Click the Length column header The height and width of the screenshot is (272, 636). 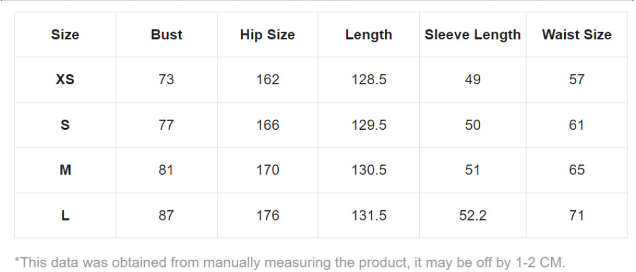[369, 35]
